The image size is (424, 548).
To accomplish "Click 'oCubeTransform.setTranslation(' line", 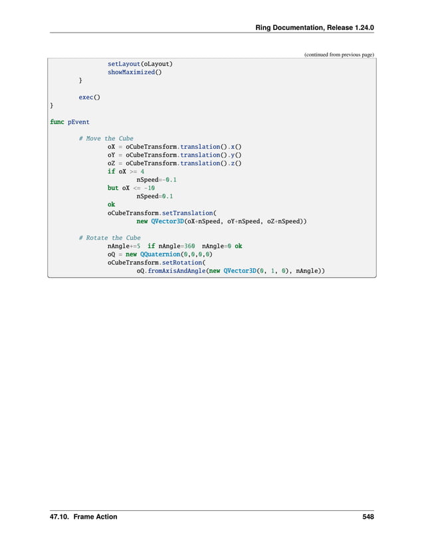I will click(162, 213).
